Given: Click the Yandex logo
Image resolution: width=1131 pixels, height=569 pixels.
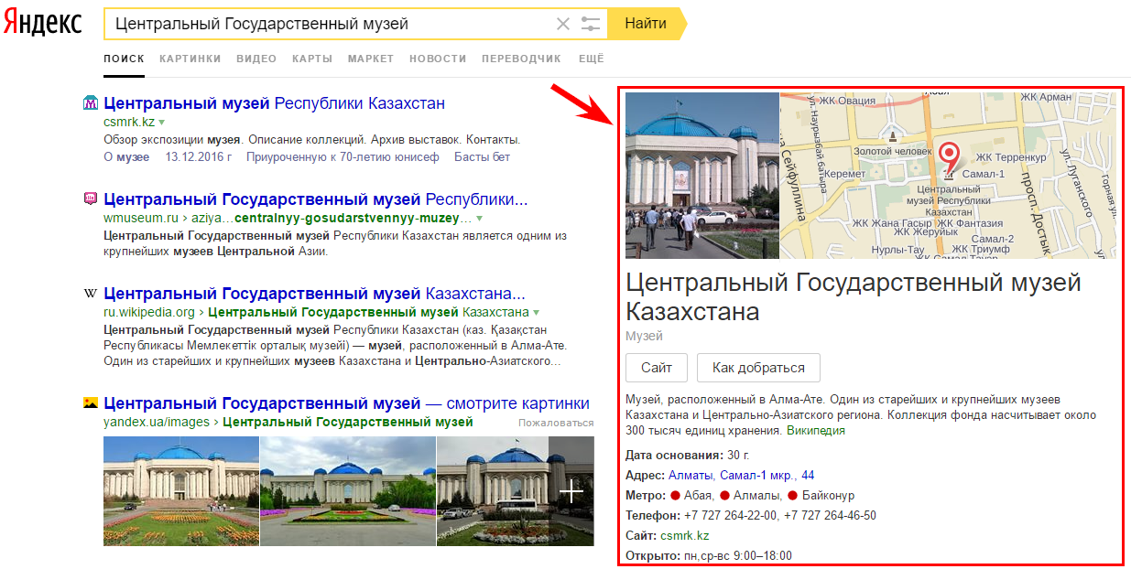Looking at the screenshot, I should click(42, 24).
